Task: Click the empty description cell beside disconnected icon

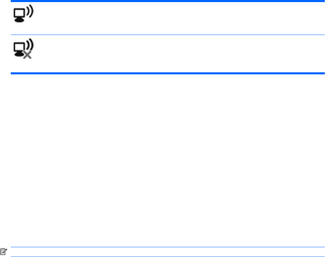Action: (x=175, y=54)
